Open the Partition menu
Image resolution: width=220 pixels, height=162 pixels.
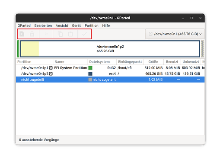[91, 25]
